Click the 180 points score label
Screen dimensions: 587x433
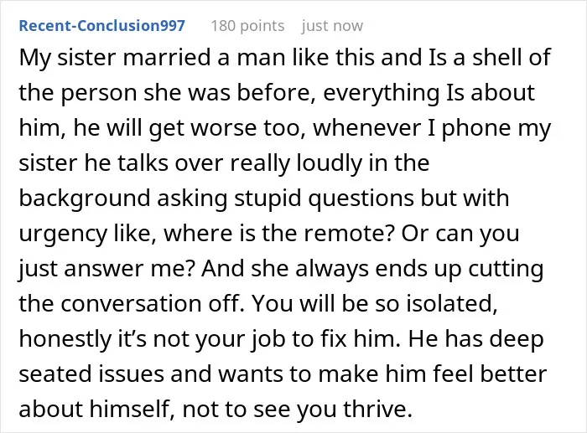247,26
